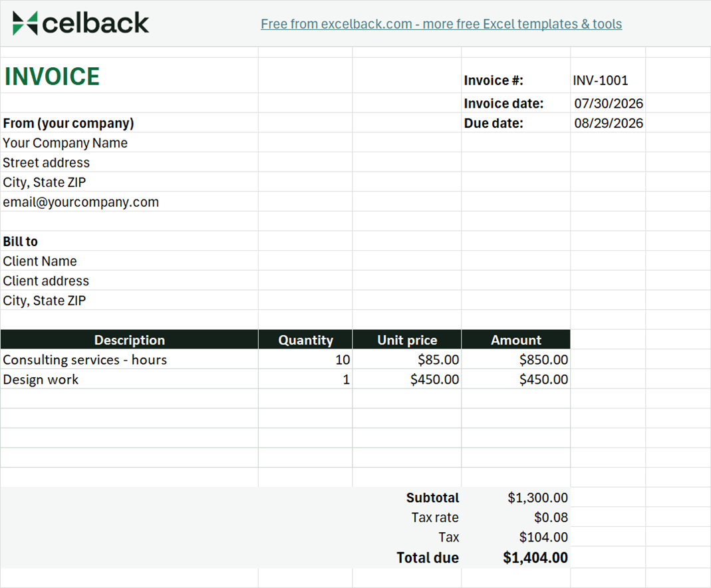Click the Tax rate value cell
Viewport: 711px width, 588px height.
click(x=516, y=517)
